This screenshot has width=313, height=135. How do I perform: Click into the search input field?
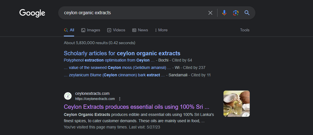[134, 13]
